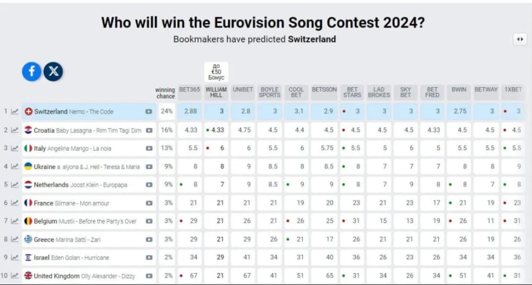Click the William Hill €50 bonus banner
Image resolution: width=532 pixels, height=285 pixels.
coord(216,72)
